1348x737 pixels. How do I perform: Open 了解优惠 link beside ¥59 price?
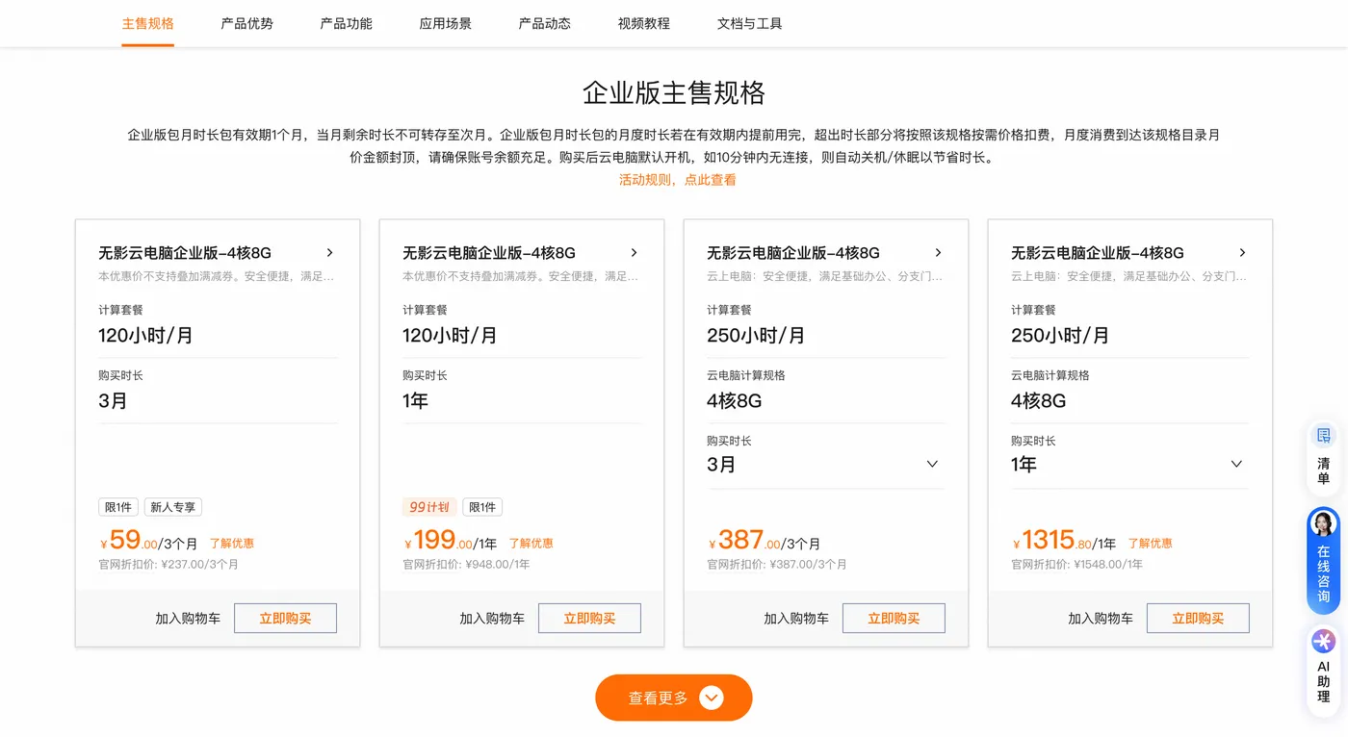(232, 544)
